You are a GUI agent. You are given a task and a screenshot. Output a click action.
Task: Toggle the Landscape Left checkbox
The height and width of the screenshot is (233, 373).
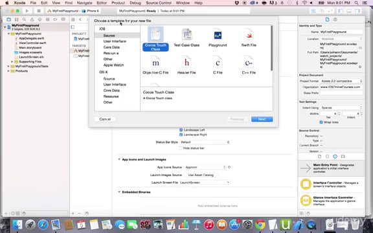[x=181, y=130]
